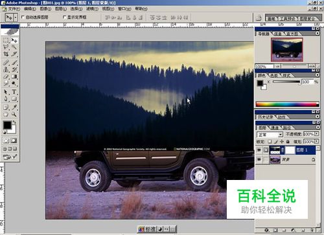
Task: Hide Layer 1 using its eye icon
Action: coord(259,150)
